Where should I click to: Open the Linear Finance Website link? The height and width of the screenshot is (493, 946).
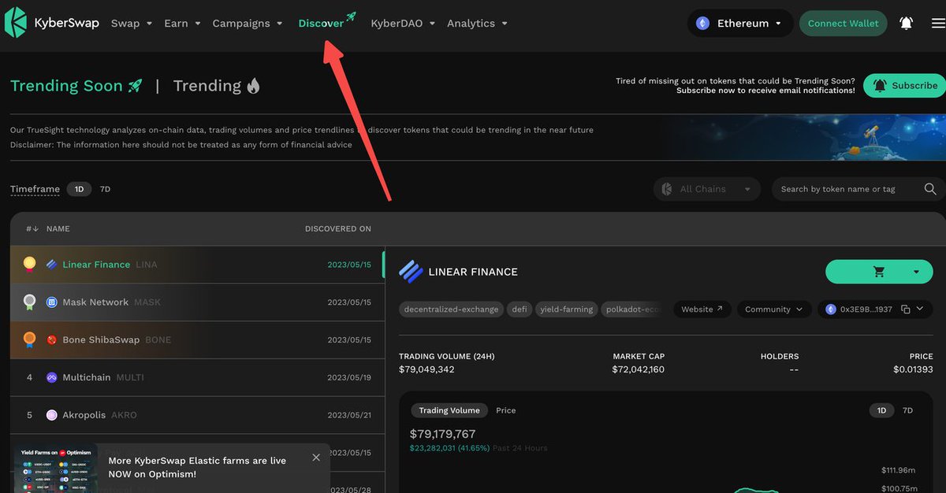(702, 310)
